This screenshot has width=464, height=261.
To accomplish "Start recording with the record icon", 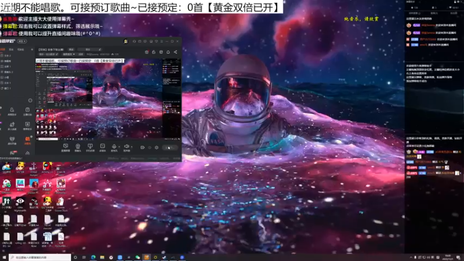I will pyautogui.click(x=142, y=147).
